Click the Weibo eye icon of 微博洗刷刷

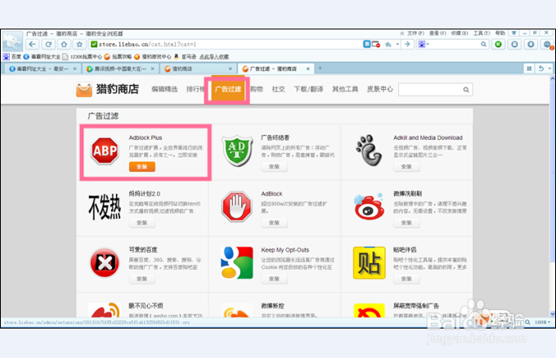pyautogui.click(x=369, y=207)
